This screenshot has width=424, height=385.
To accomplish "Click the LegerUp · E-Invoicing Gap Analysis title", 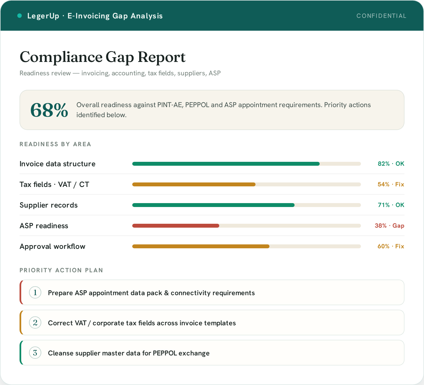I will coord(95,16).
